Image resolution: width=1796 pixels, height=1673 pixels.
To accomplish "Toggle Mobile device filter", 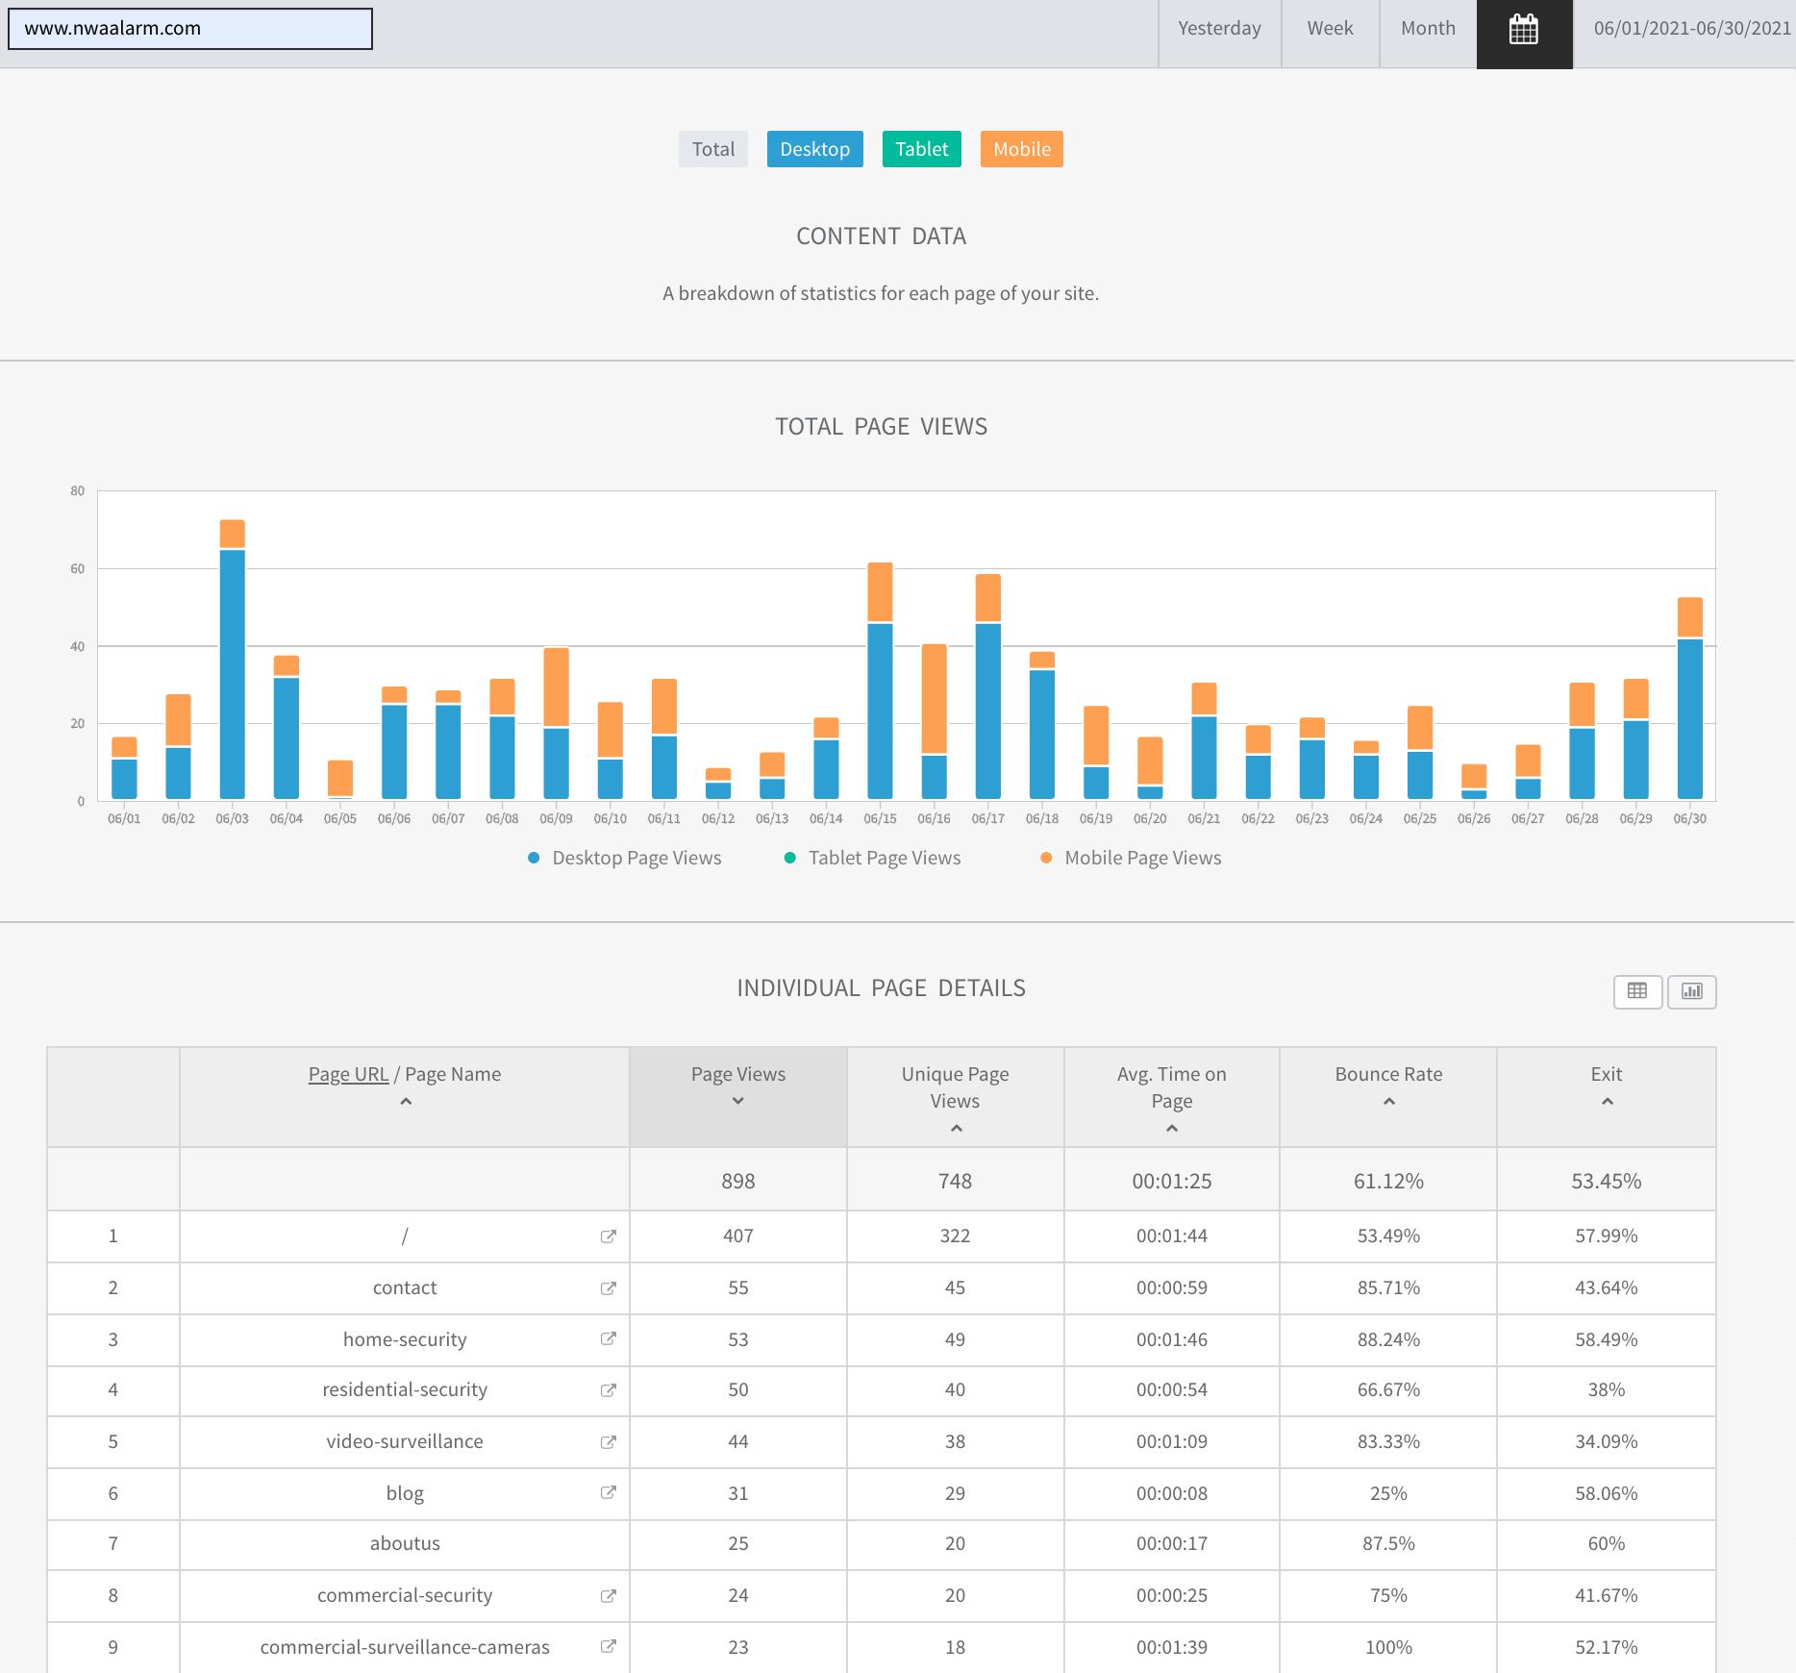I will pyautogui.click(x=1021, y=149).
